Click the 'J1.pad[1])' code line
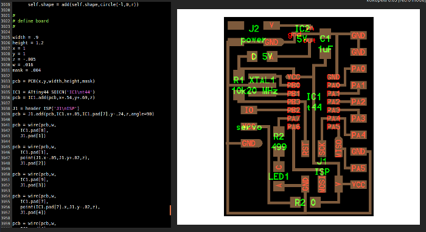Image resolution: width=426 pixels, height=232 pixels. pyautogui.click(x=33, y=135)
